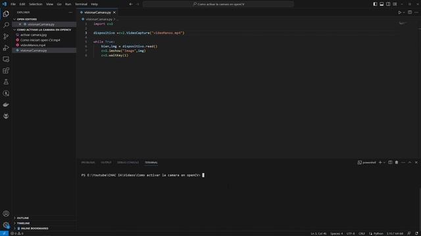The width and height of the screenshot is (421, 236).
Task: Open the Explorer view in activity bar
Action: click(6, 14)
